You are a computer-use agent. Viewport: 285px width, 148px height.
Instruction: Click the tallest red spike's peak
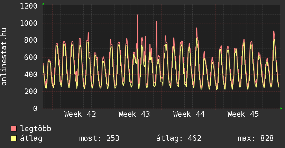click(x=138, y=15)
